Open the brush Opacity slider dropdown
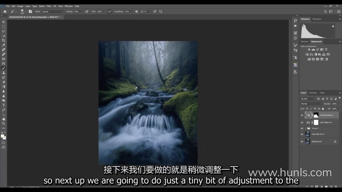This screenshot has width=342, height=192. pos(82,11)
